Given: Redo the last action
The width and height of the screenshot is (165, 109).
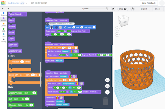Looking at the screenshot, I should point(8,9).
